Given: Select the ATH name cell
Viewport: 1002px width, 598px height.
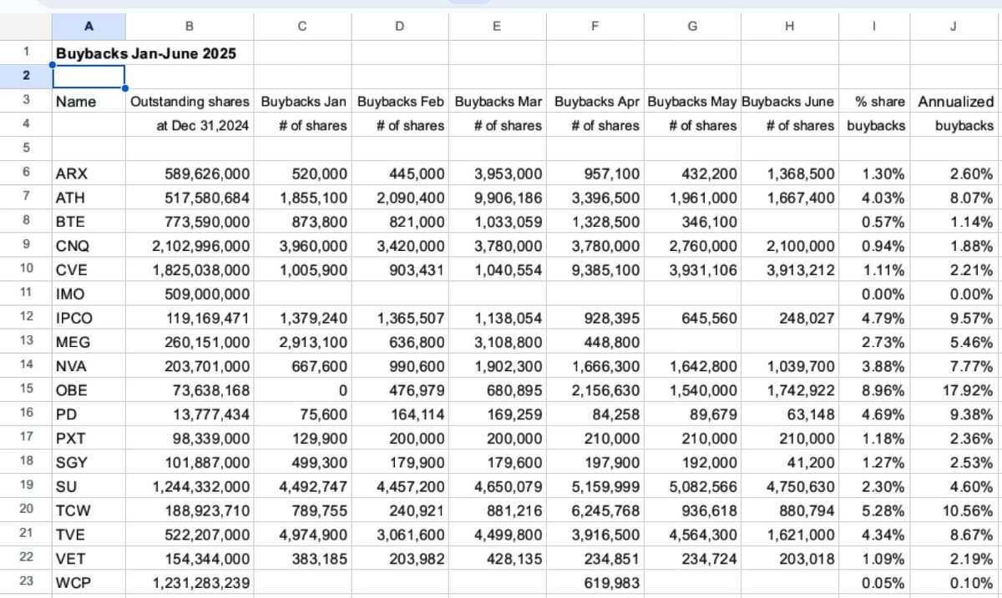Looking at the screenshot, I should (89, 198).
